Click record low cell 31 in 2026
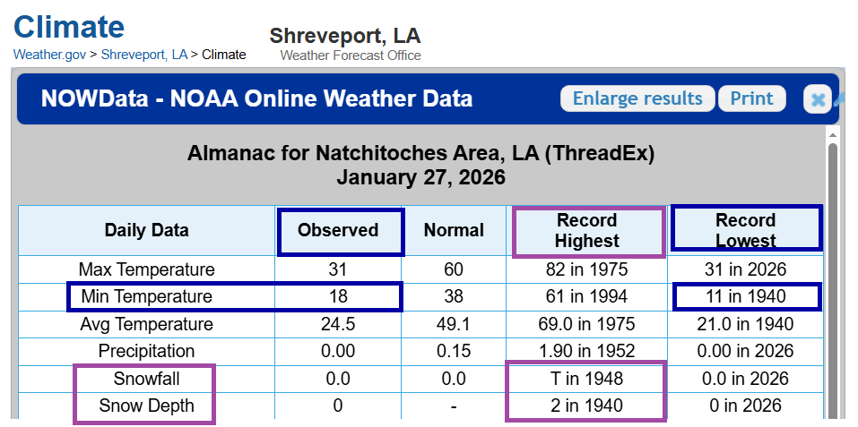The image size is (858, 427). pos(745,269)
